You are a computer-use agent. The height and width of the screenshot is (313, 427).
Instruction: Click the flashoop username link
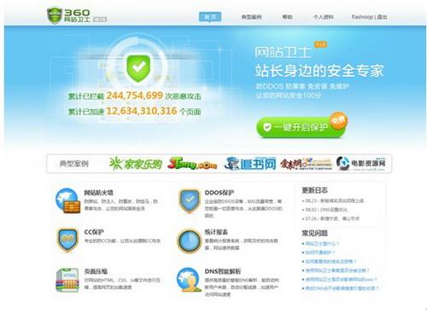pyautogui.click(x=362, y=17)
